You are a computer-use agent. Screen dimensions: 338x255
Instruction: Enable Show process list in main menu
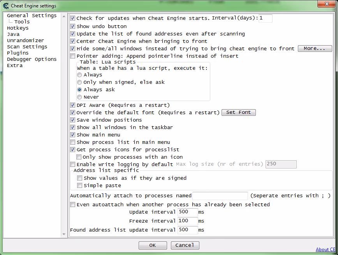click(73, 142)
